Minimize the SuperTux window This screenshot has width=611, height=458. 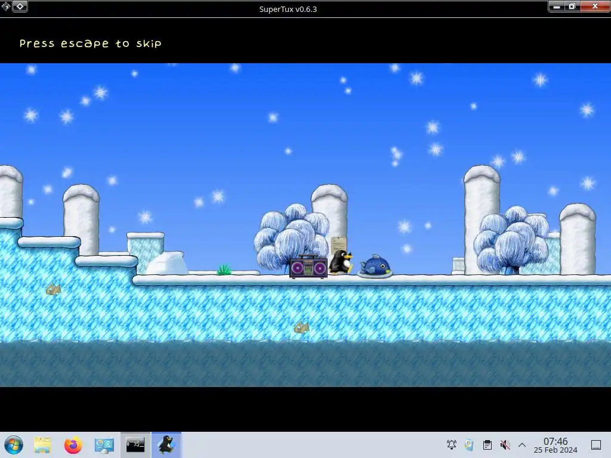pyautogui.click(x=557, y=6)
